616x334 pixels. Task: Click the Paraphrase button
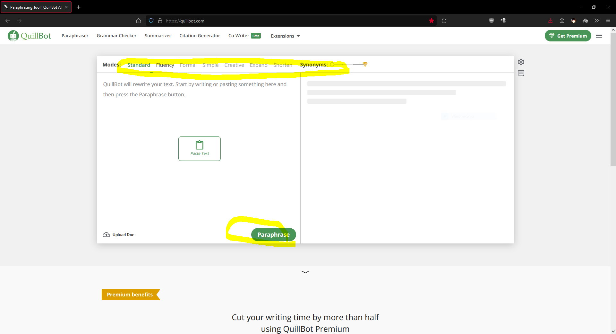tap(273, 234)
